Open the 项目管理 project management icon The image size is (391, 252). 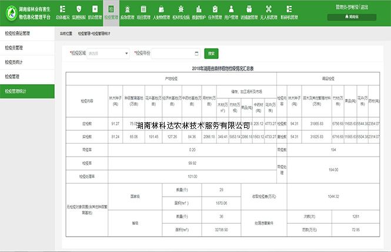tap(143, 9)
